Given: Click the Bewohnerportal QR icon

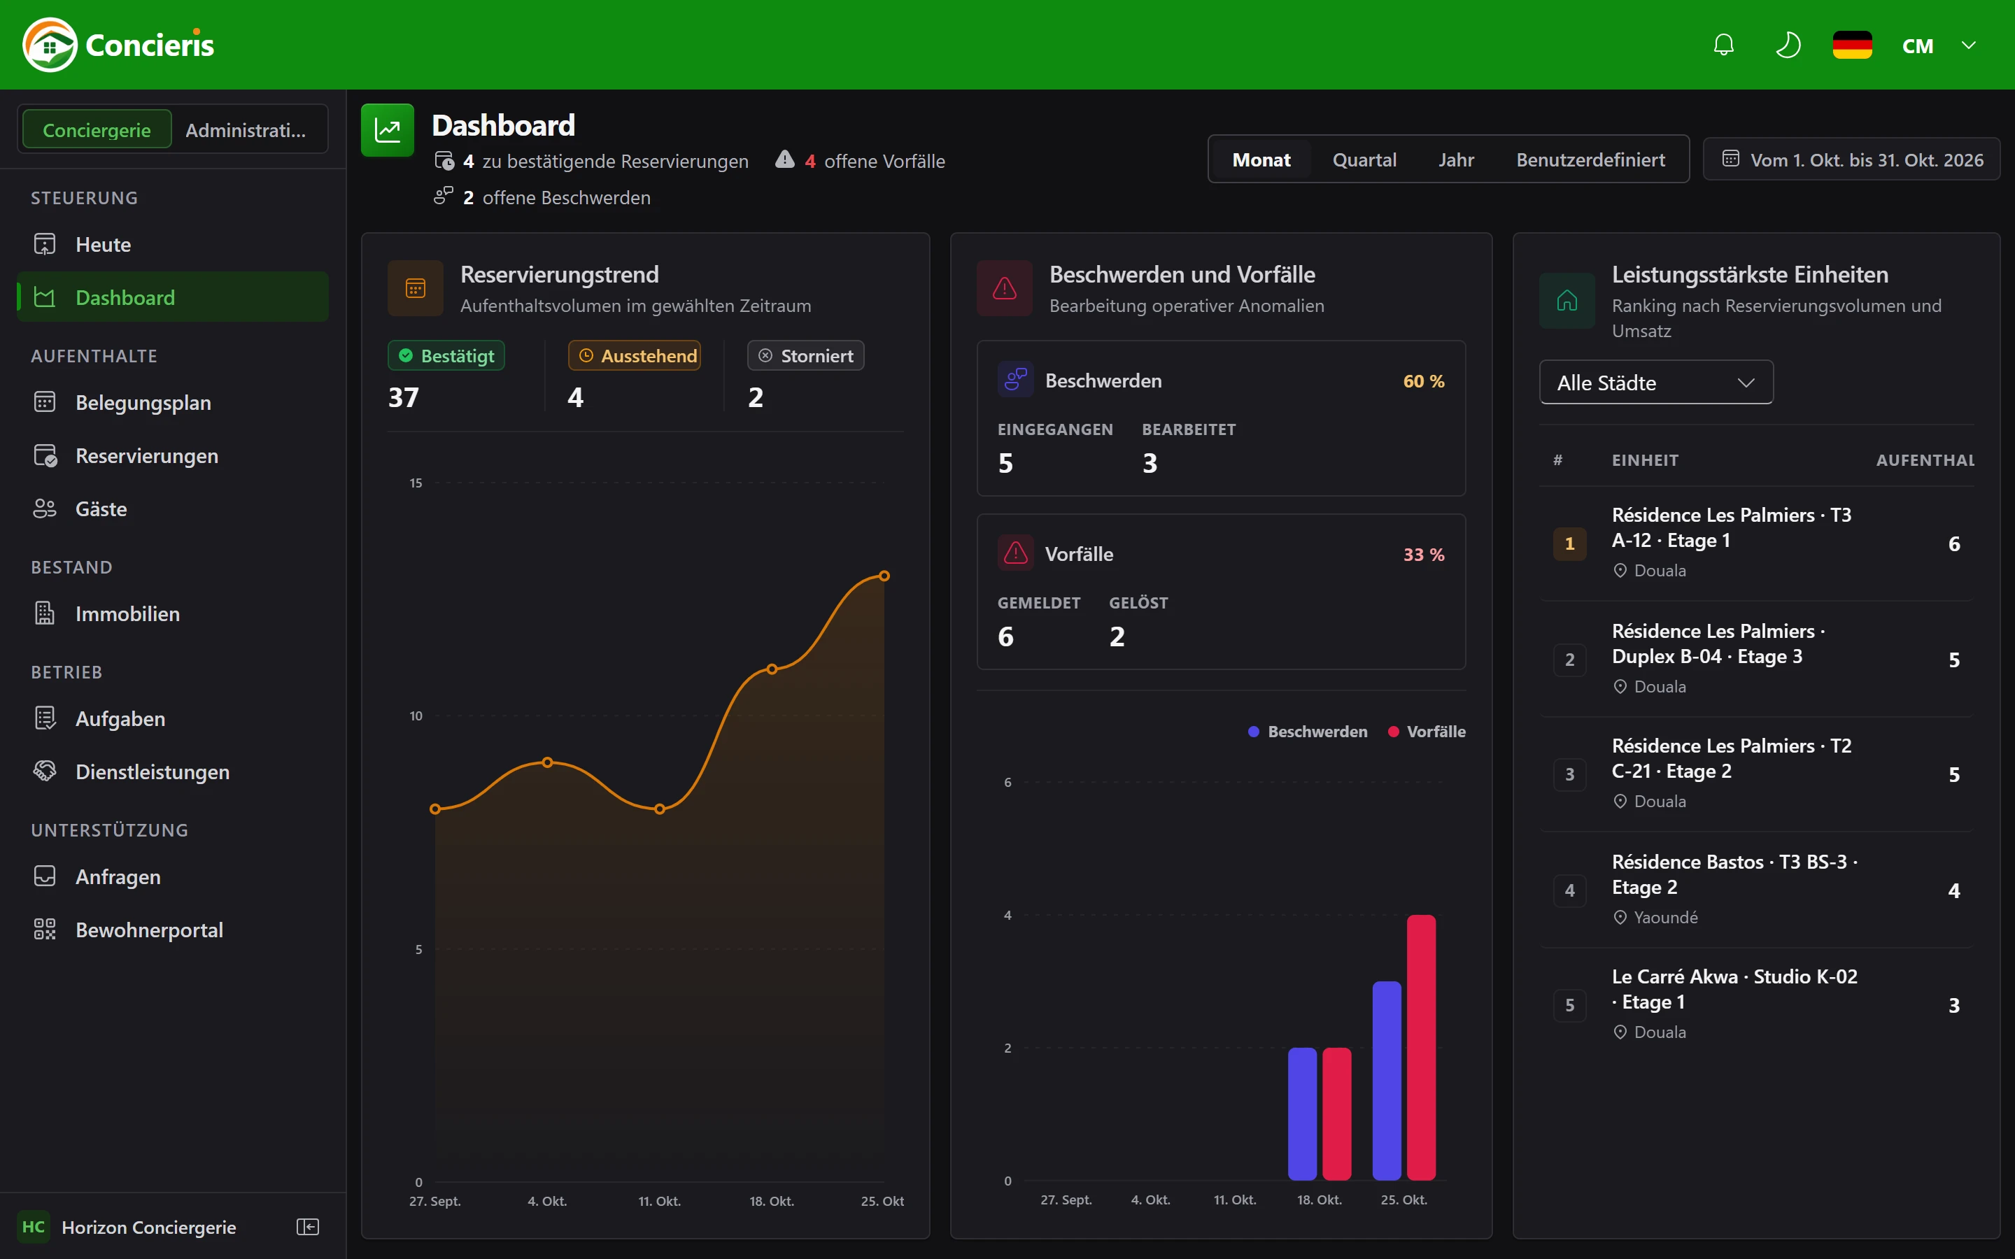Looking at the screenshot, I should point(45,930).
